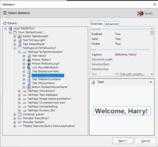Collapse the TabPage 'RxTabIntroduction' node
Image resolution: width=158 pixels, height=147 pixels.
pyautogui.click(x=19, y=52)
